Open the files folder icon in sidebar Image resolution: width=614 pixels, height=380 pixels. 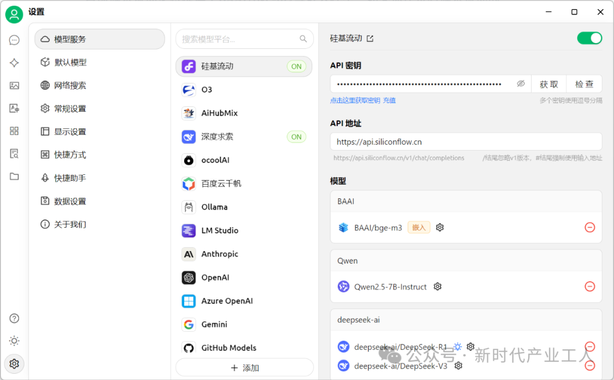[x=14, y=176]
